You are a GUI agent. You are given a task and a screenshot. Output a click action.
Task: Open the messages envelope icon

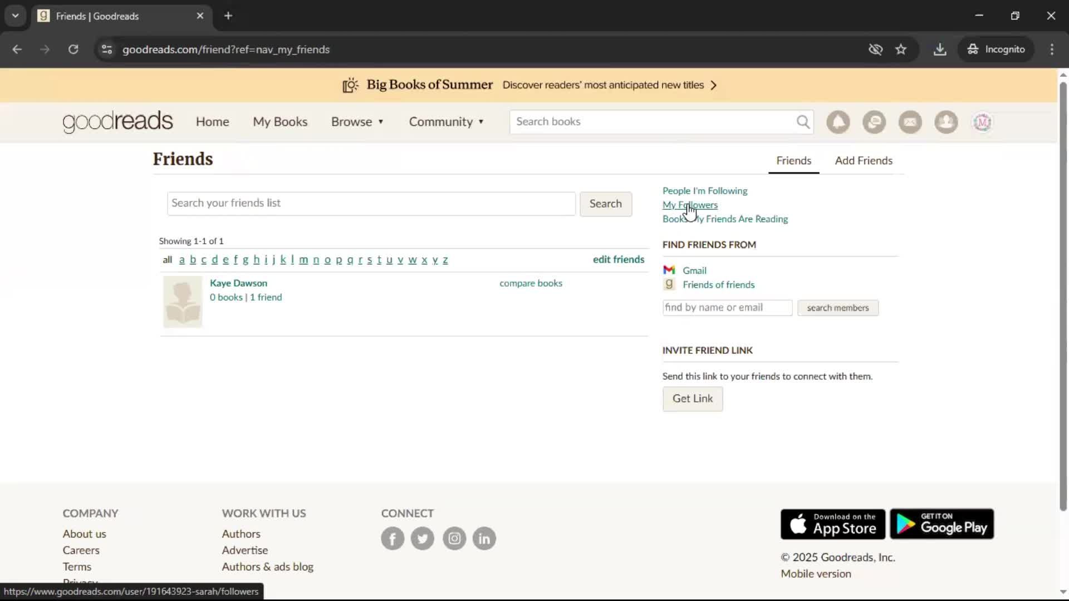910,122
